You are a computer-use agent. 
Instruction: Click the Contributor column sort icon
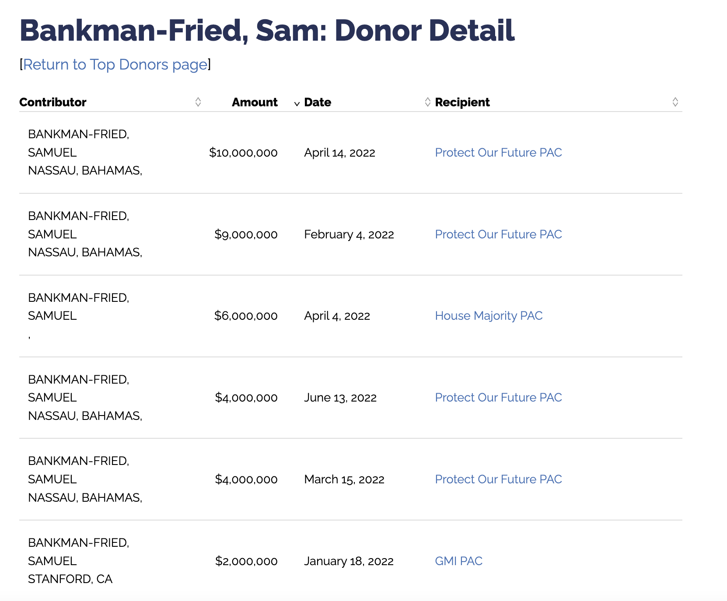pyautogui.click(x=198, y=102)
